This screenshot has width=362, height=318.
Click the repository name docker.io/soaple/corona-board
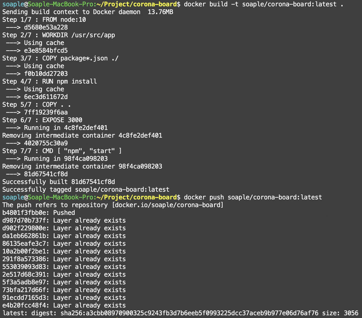168,205
